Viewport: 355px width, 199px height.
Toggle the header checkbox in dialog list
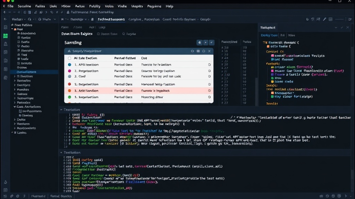click(x=69, y=58)
